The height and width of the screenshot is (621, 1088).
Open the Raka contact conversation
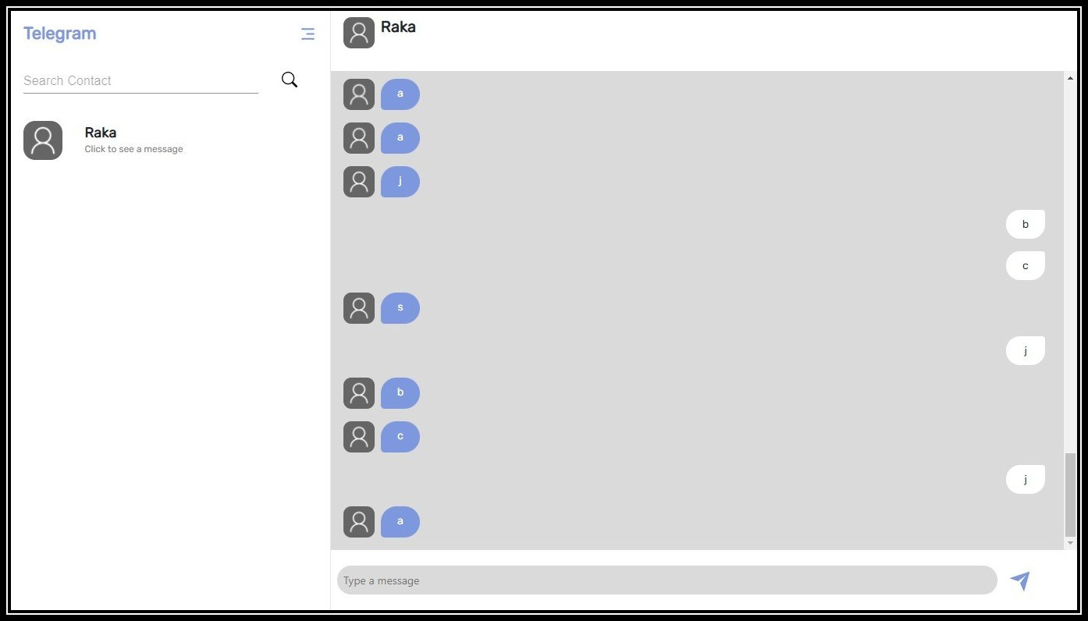coord(133,140)
